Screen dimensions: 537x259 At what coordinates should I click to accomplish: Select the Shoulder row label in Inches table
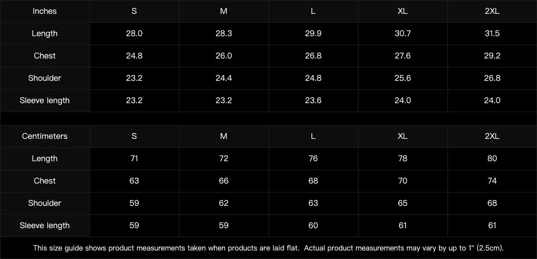[x=45, y=78]
